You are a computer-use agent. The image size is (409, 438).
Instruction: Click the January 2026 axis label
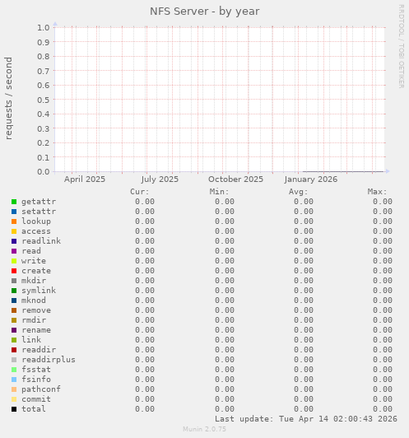tap(311, 179)
